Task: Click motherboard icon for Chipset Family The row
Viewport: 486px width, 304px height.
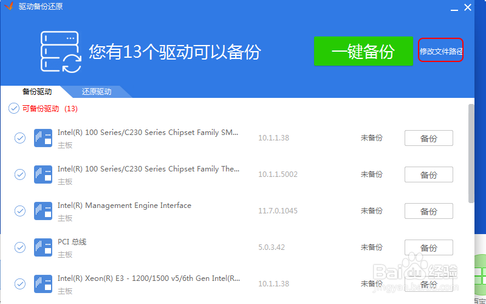Action: click(43, 174)
